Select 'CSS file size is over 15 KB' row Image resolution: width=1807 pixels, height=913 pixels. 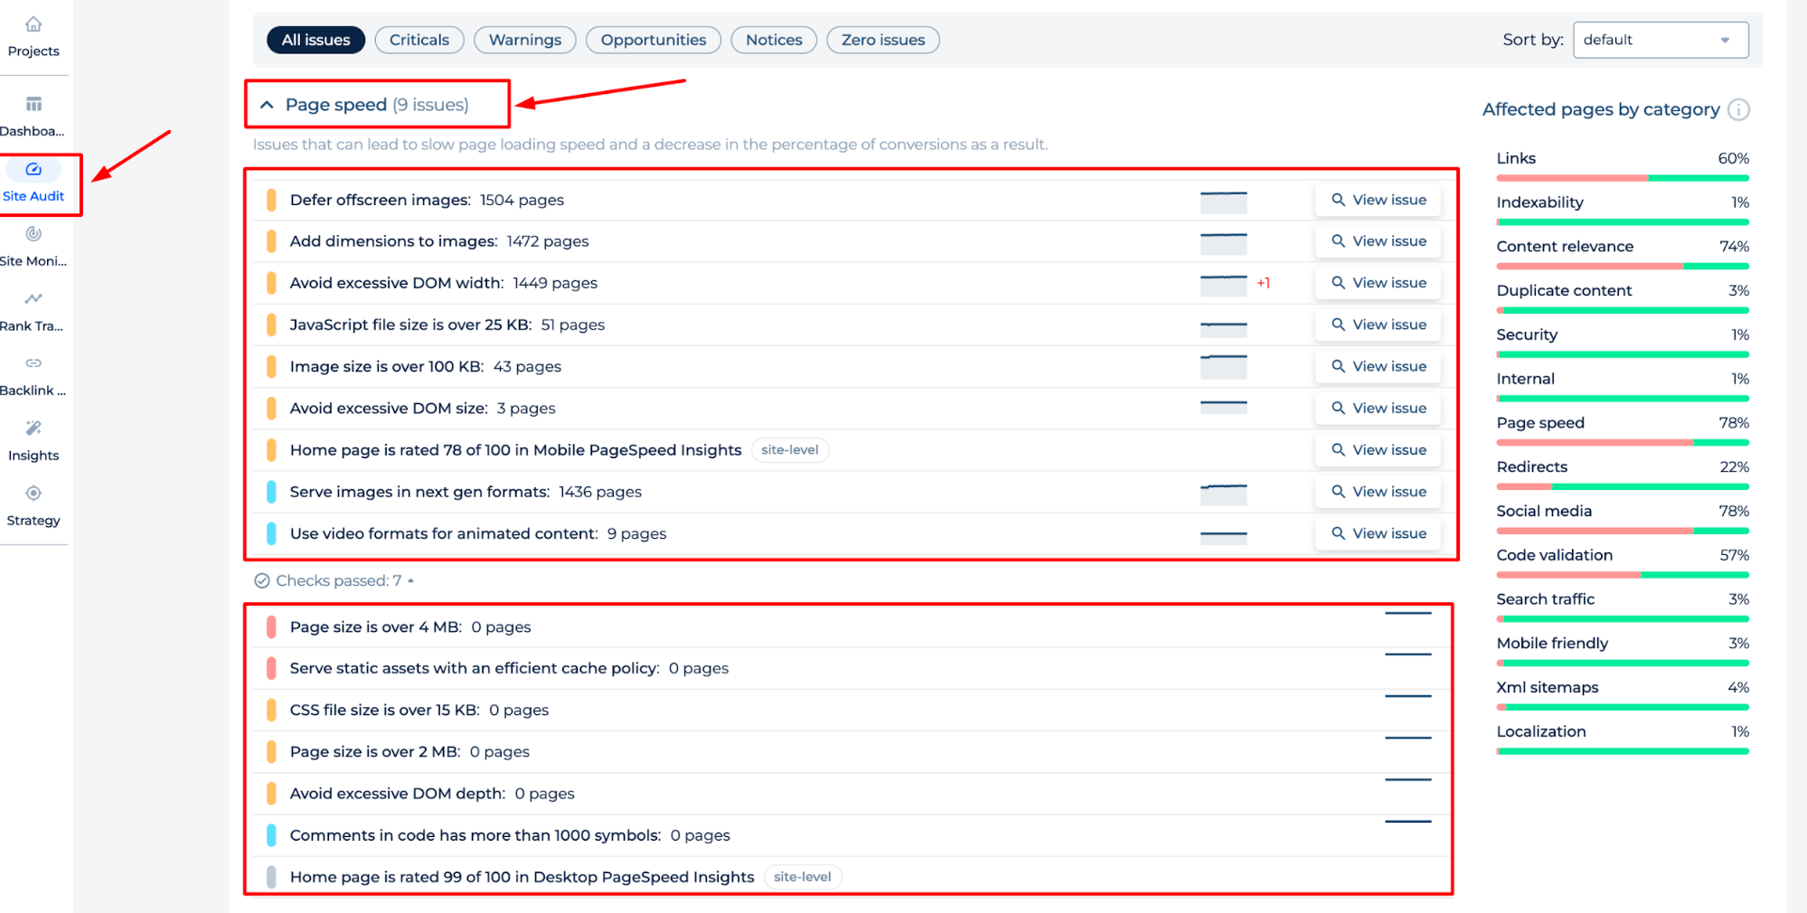point(850,711)
